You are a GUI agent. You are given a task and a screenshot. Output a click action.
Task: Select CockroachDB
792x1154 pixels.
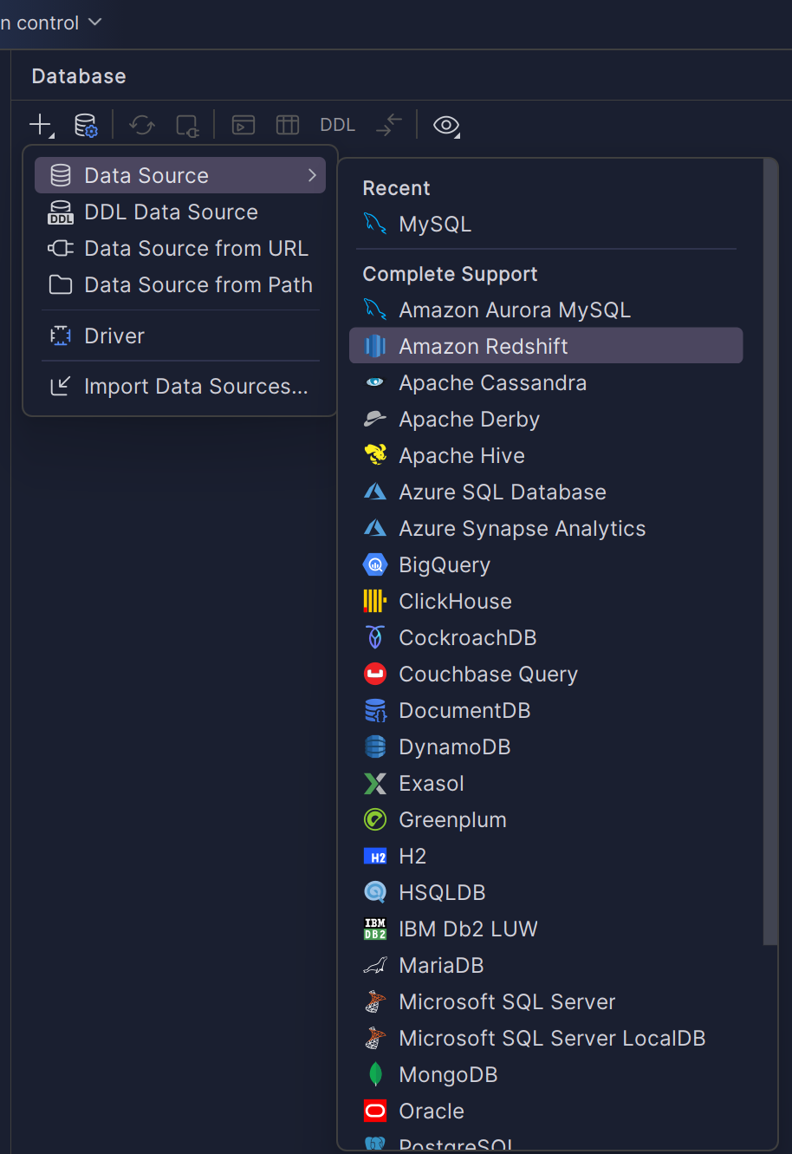pyautogui.click(x=546, y=637)
